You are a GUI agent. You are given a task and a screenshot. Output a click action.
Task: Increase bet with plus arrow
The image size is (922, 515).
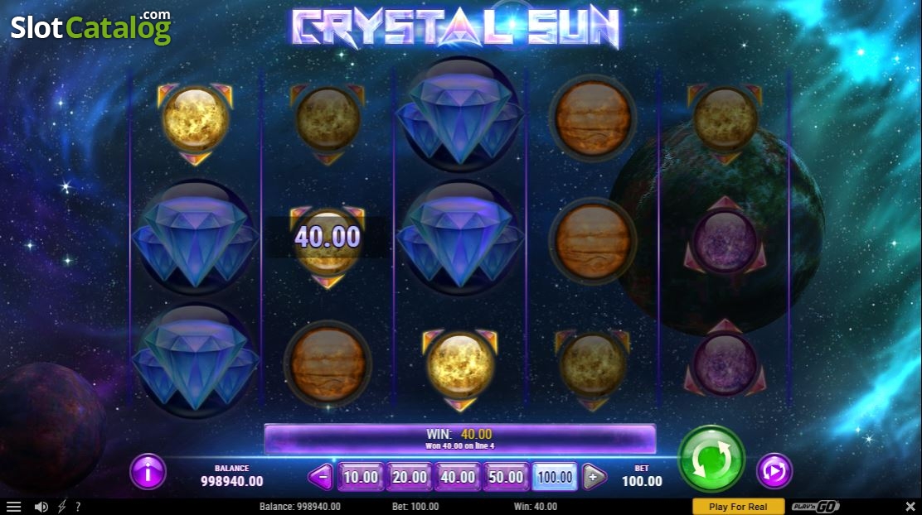coord(594,477)
